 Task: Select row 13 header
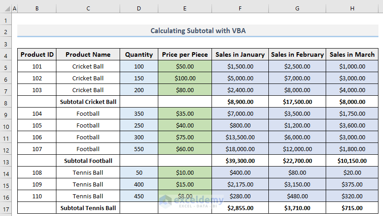[x=6, y=161]
